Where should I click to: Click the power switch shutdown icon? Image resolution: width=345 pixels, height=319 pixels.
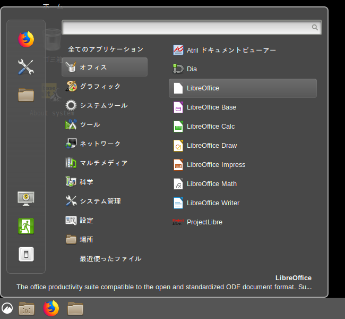tap(26, 254)
